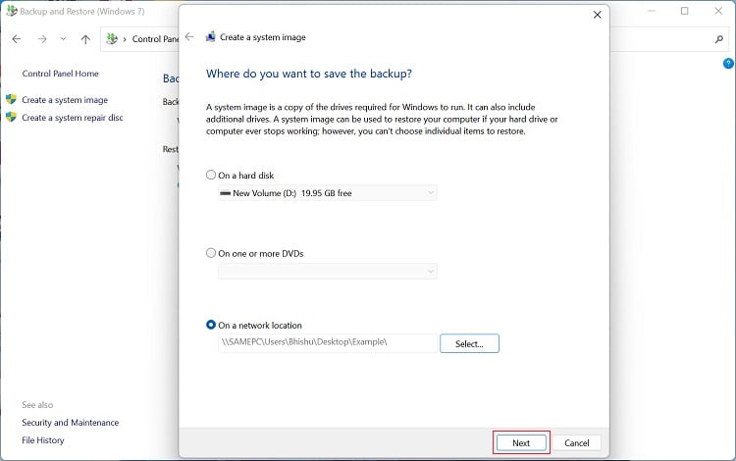Go forward in Control Panel navigation
The height and width of the screenshot is (461, 736).
(x=42, y=39)
